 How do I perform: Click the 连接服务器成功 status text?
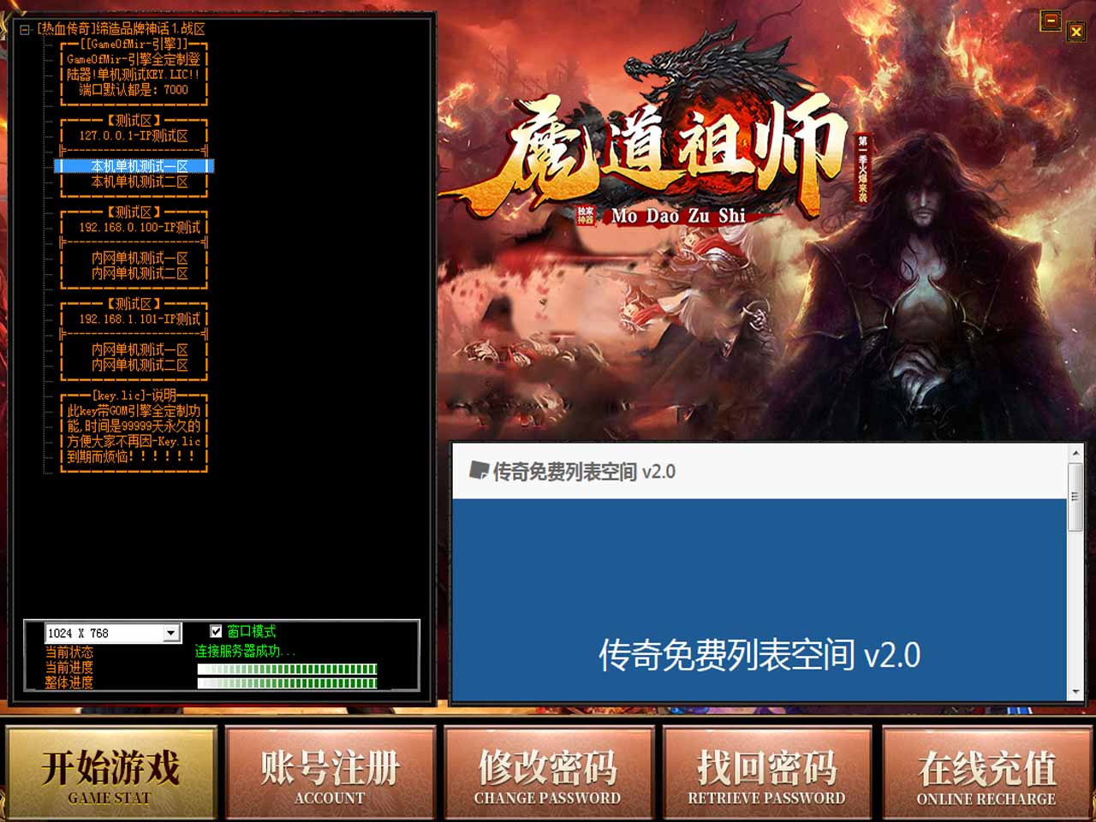(244, 651)
